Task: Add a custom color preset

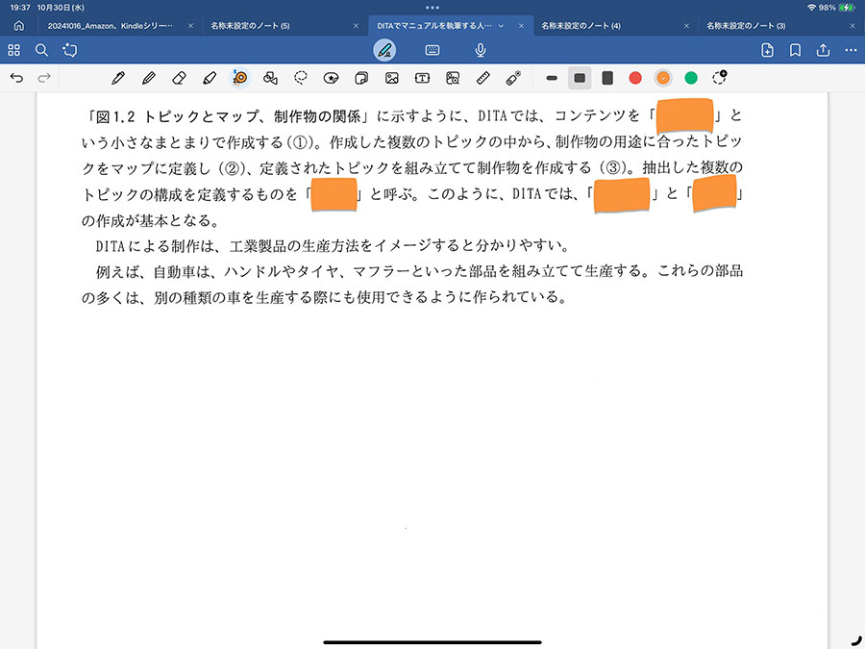Action: (719, 77)
